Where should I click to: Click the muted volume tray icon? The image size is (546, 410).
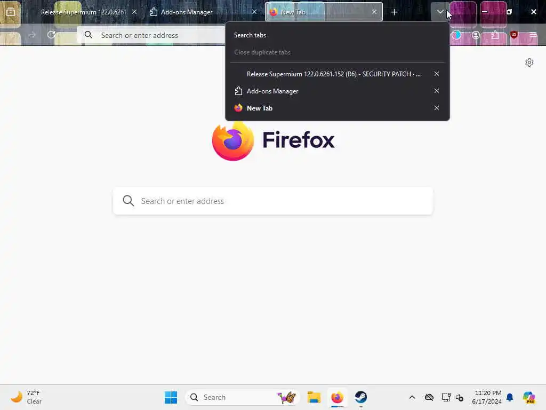[x=460, y=397]
